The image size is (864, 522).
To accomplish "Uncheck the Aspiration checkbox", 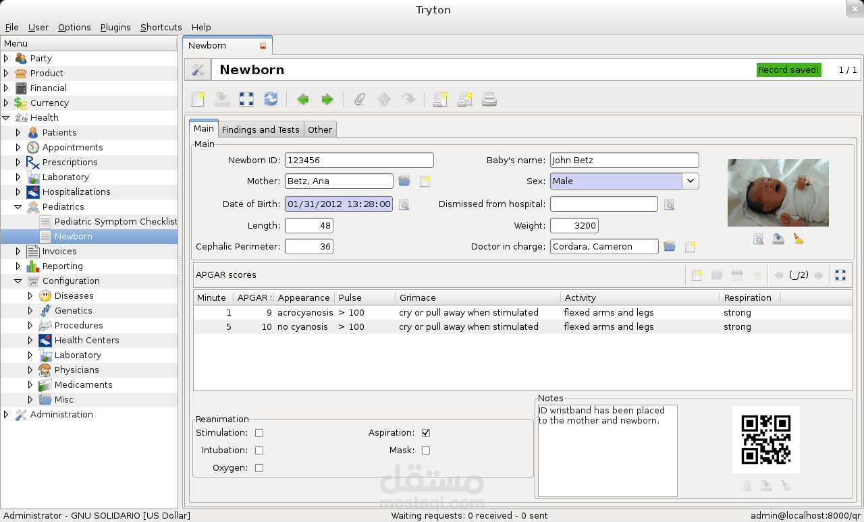I will click(426, 433).
